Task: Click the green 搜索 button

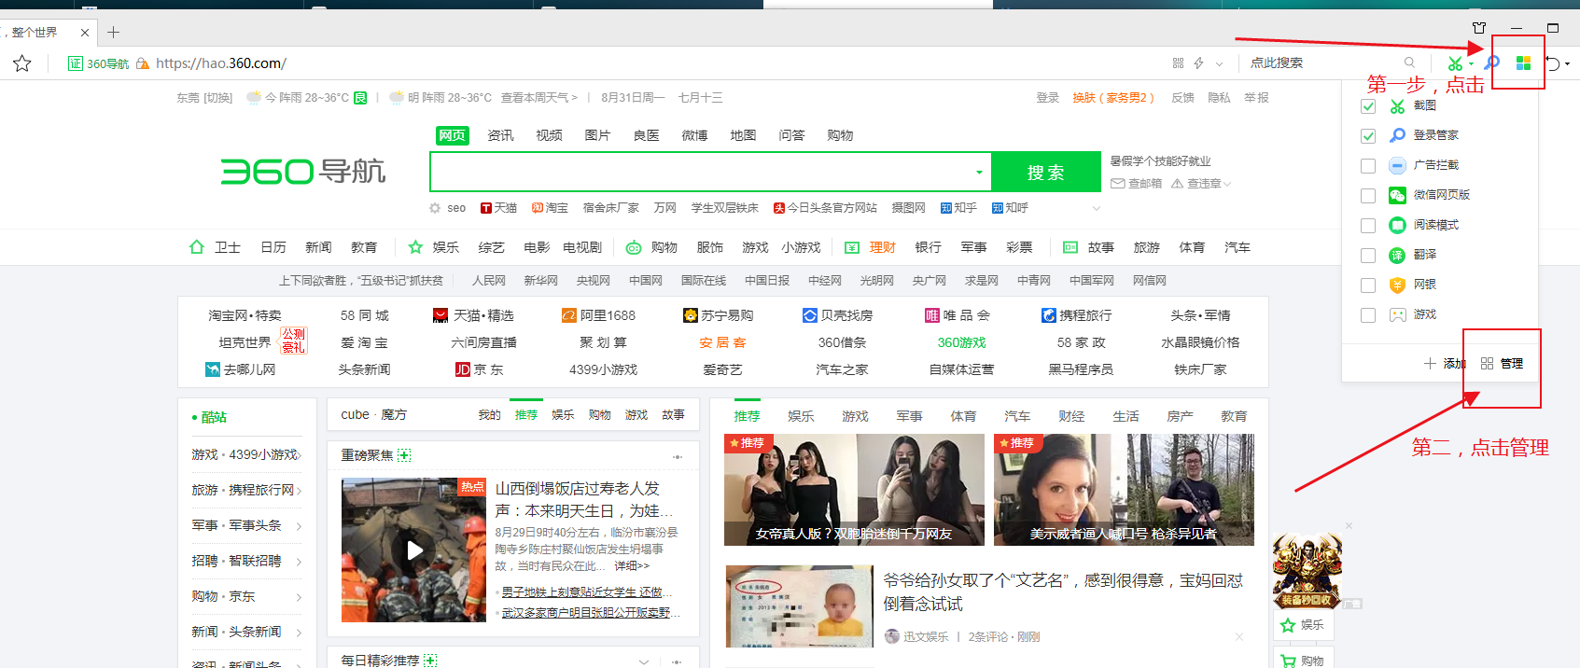Action: [x=1045, y=173]
